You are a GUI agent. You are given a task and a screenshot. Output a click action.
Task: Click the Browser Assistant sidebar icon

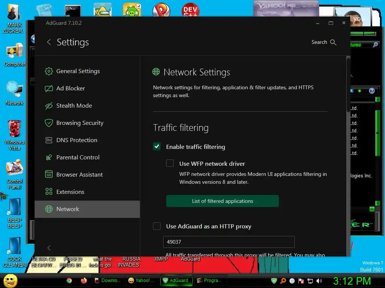[x=49, y=175]
